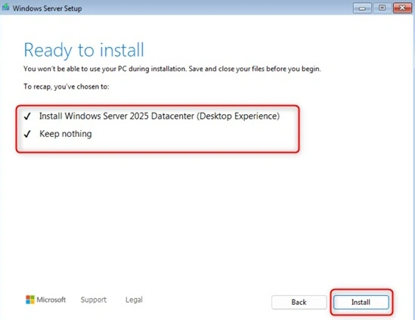Click the 'Windows Server Setup' title text
Image resolution: width=415 pixels, height=320 pixels.
click(x=48, y=8)
